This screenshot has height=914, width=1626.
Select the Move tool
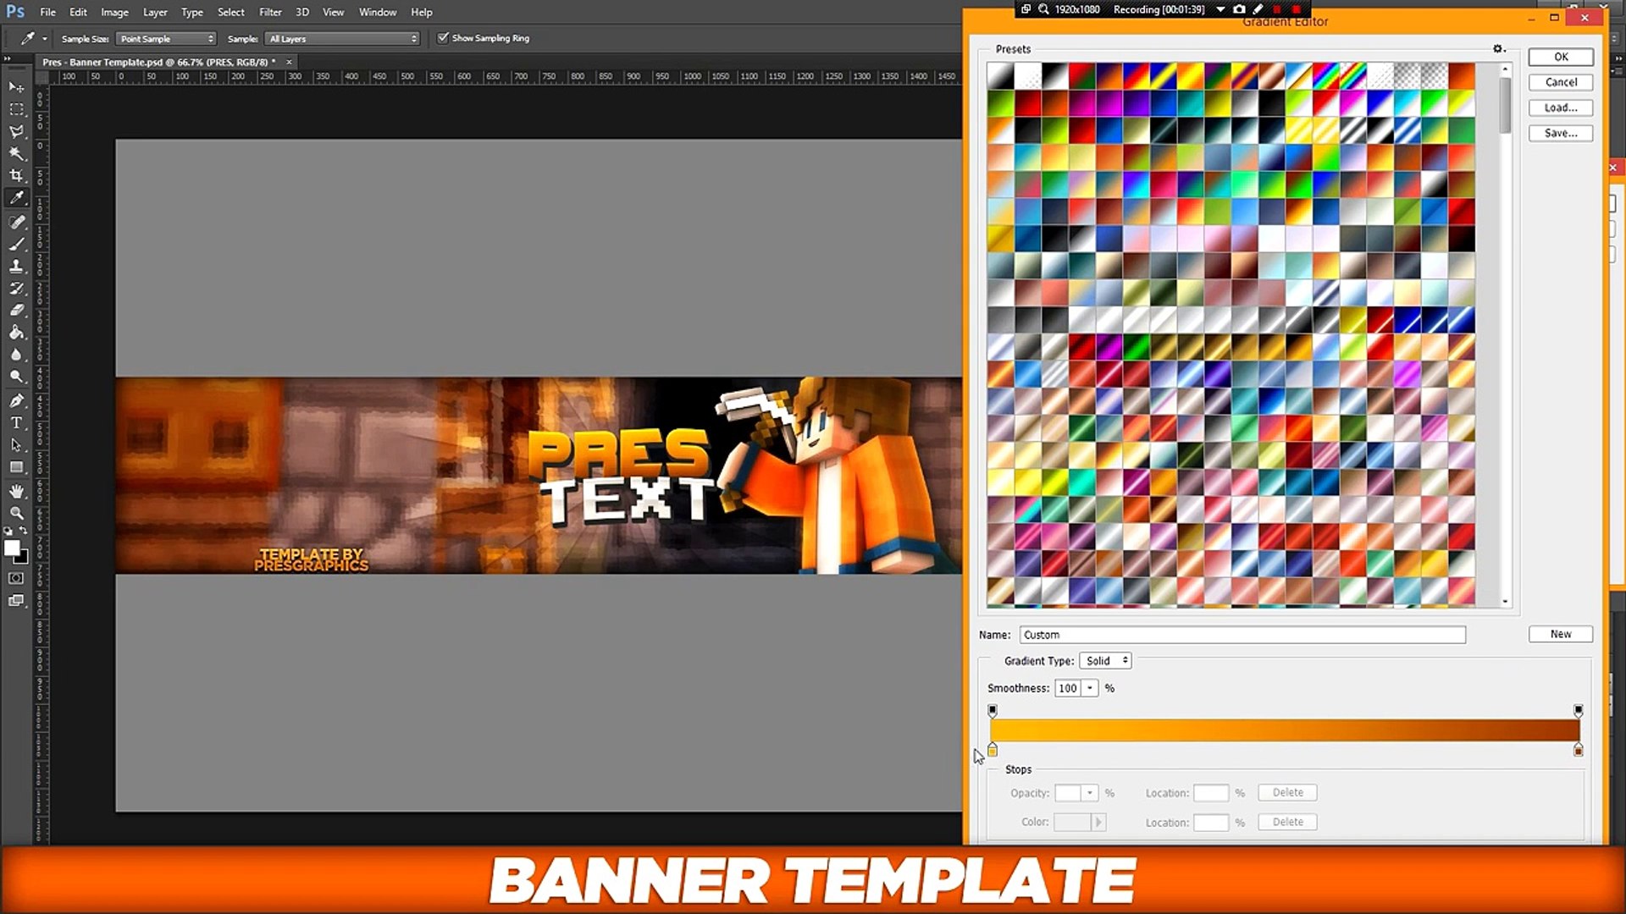[x=16, y=87]
